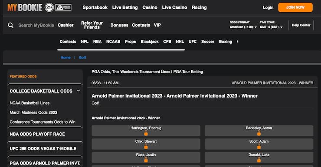The image size is (321, 167).
Task: Select the UFC tab
Action: [193, 42]
